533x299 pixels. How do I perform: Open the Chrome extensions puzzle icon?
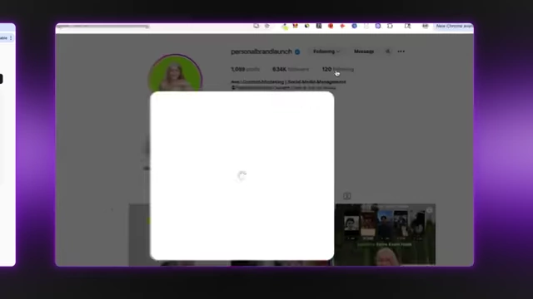tap(390, 26)
